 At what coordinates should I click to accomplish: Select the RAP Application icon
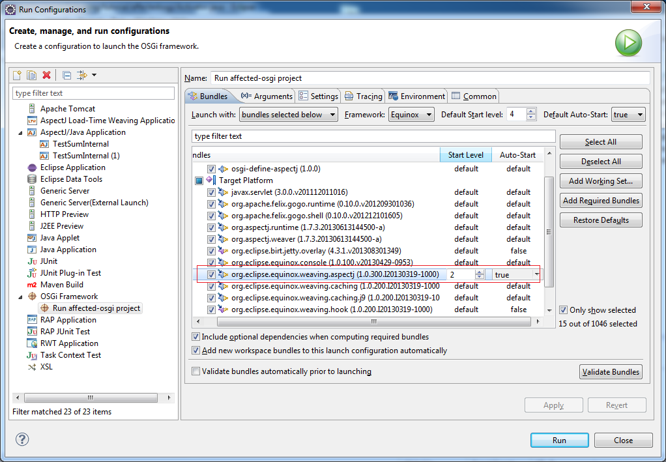click(32, 320)
